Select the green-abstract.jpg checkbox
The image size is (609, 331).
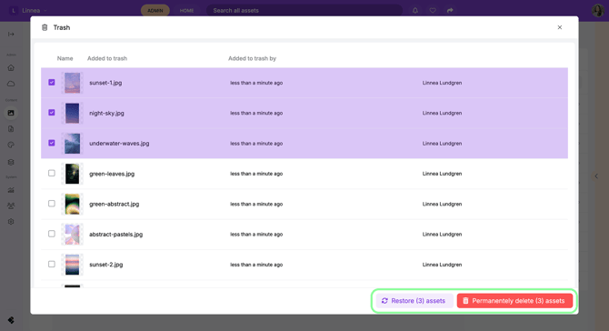coord(52,204)
